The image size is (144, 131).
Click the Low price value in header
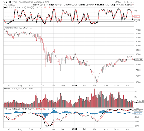73,5
